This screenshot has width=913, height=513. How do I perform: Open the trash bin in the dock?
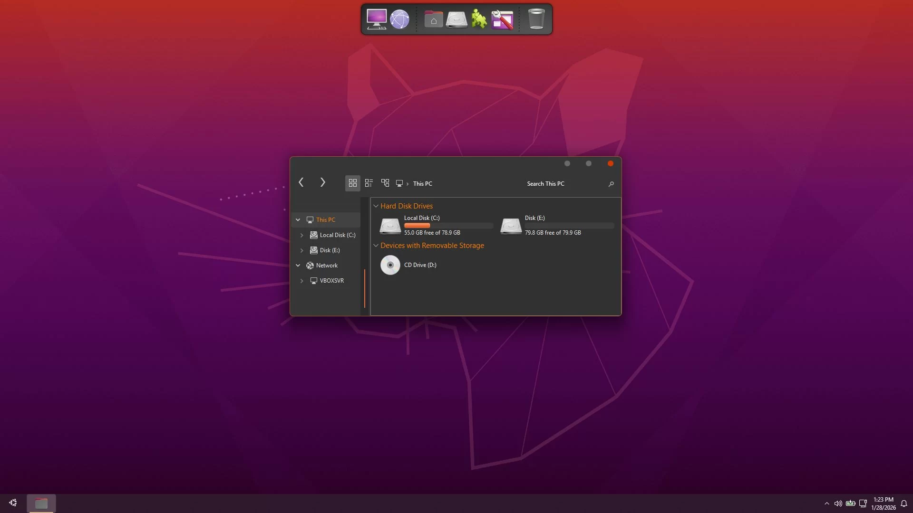tap(536, 19)
